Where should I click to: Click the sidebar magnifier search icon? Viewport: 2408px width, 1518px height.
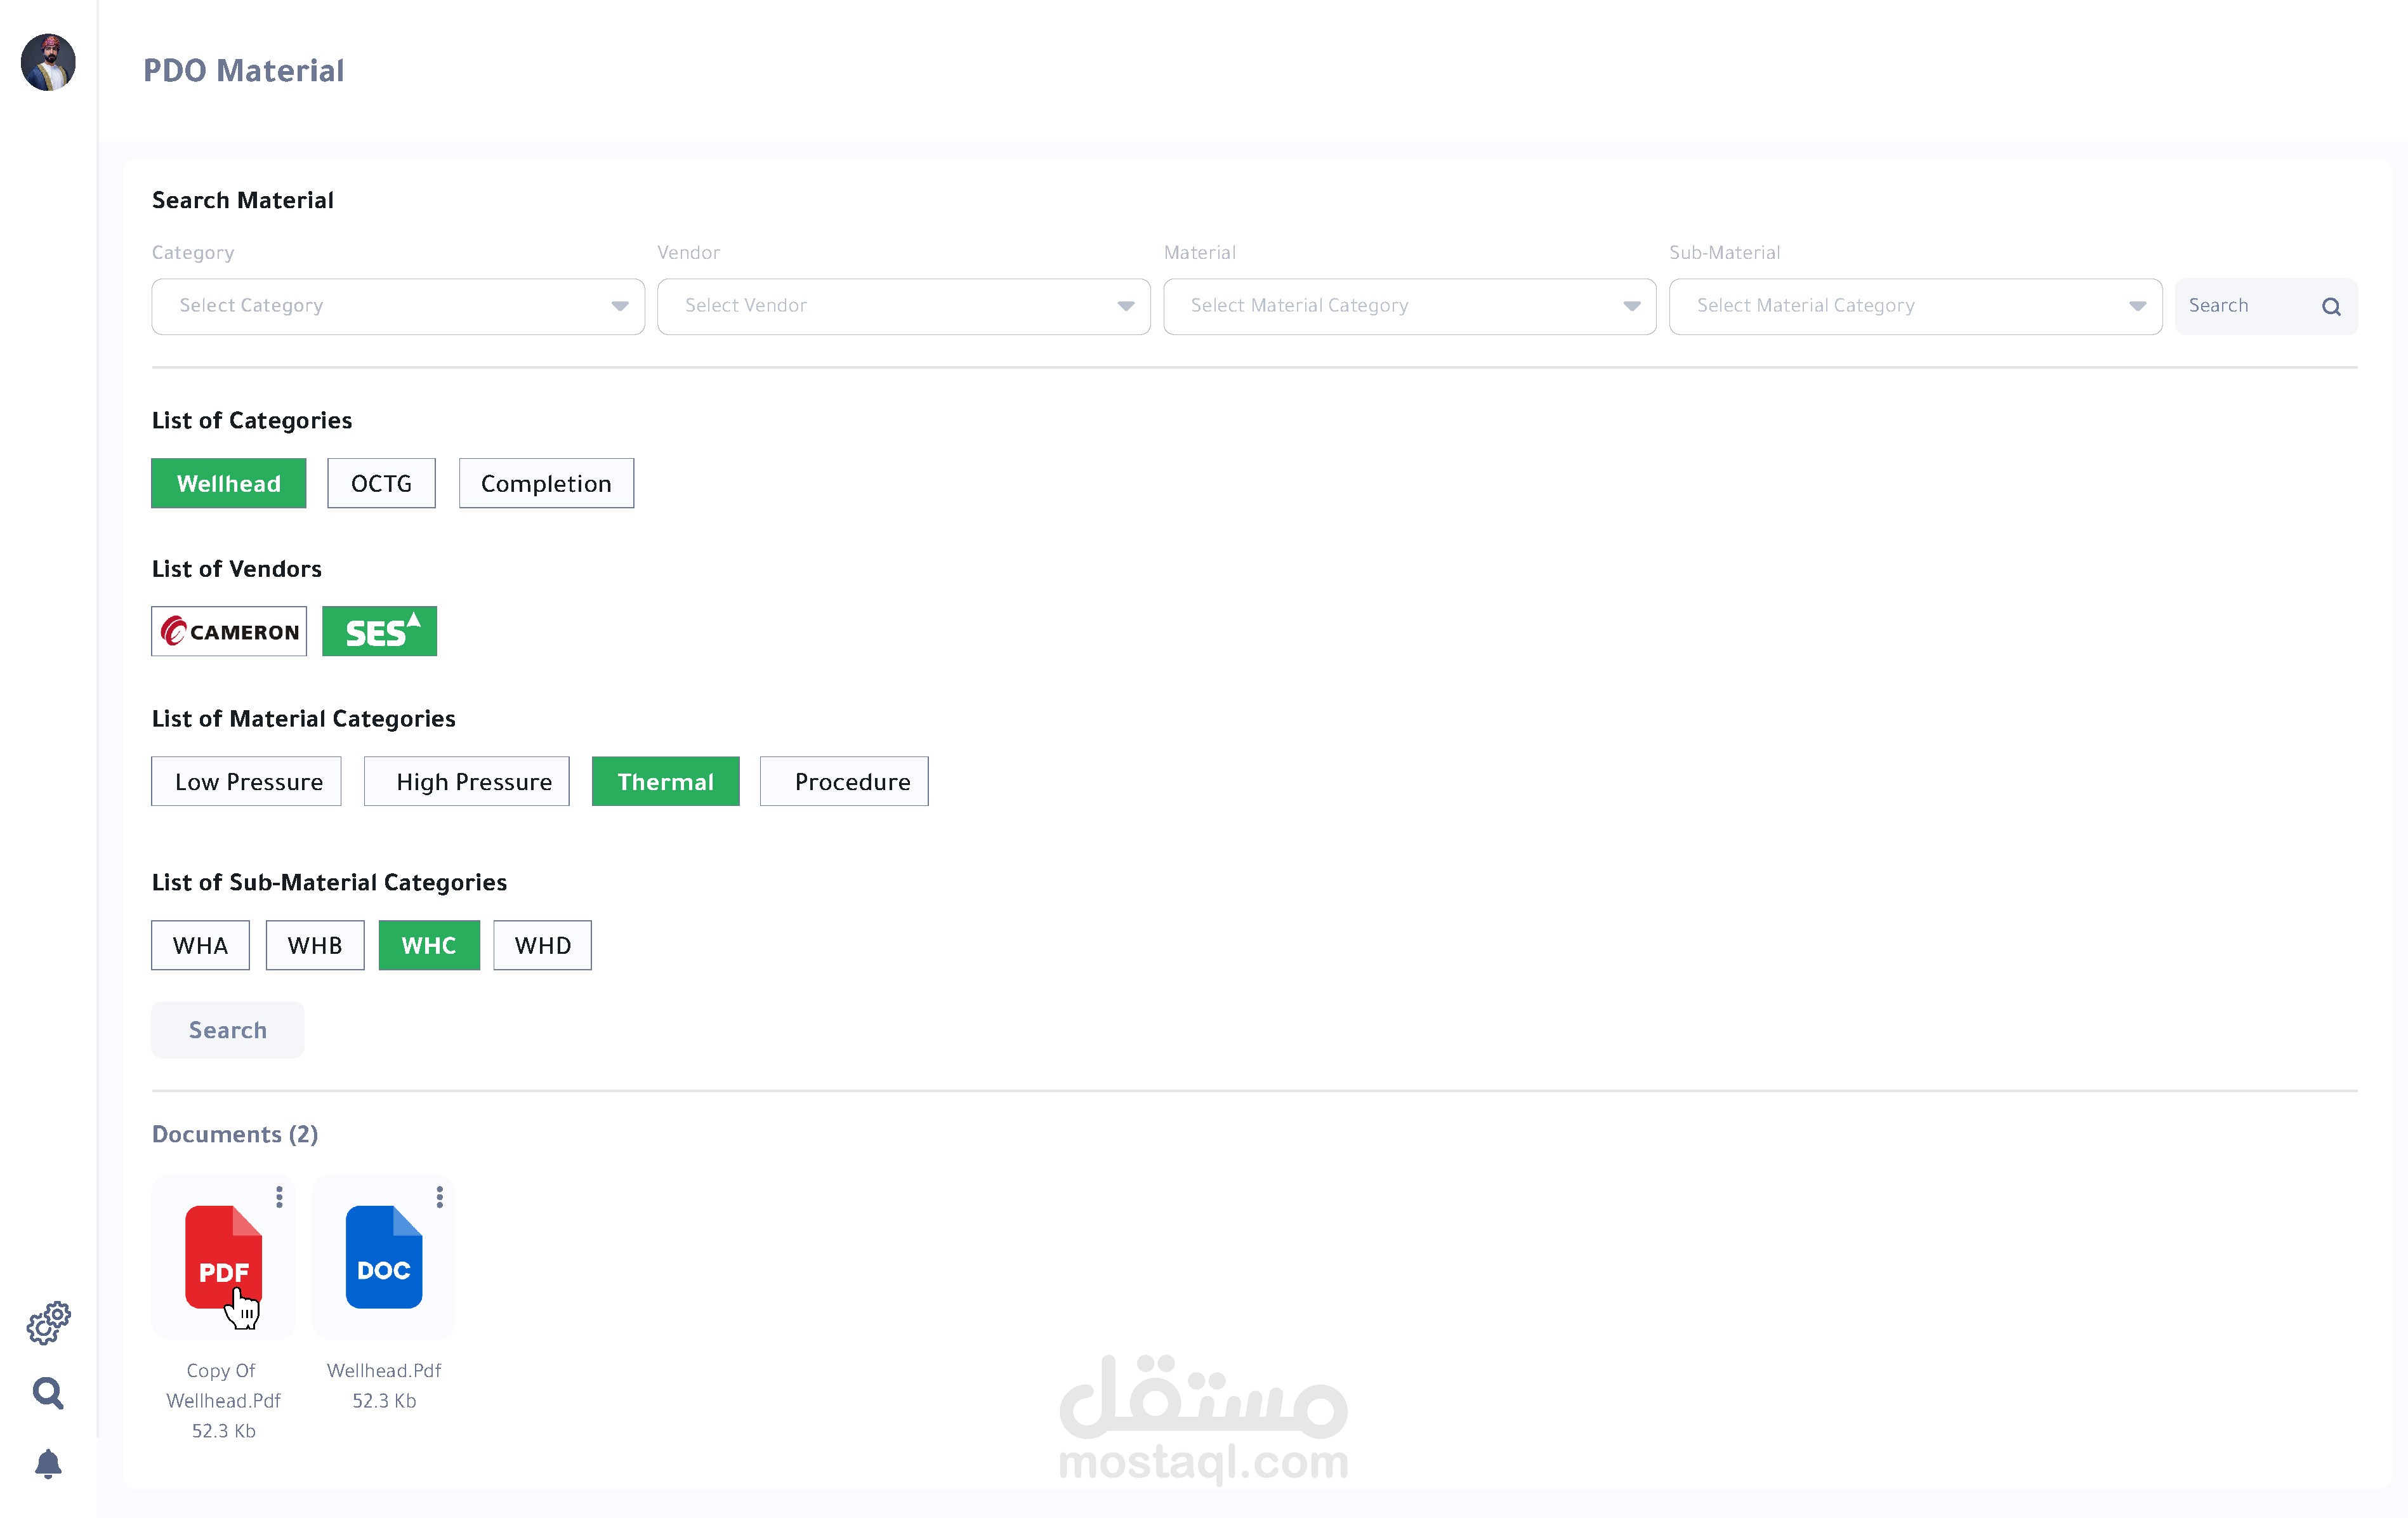(x=48, y=1392)
